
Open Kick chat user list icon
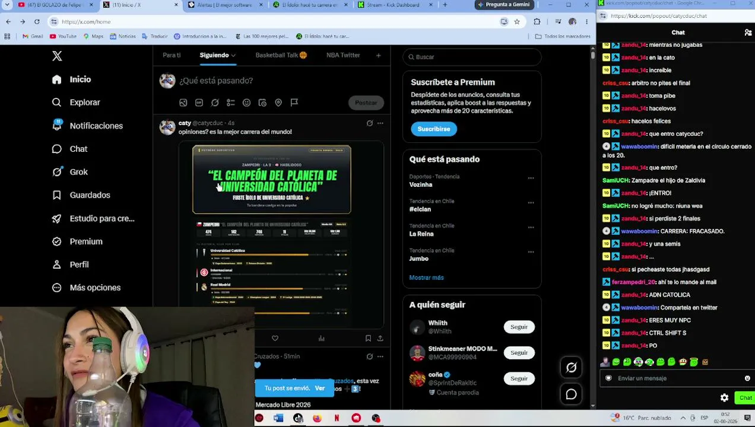point(748,33)
